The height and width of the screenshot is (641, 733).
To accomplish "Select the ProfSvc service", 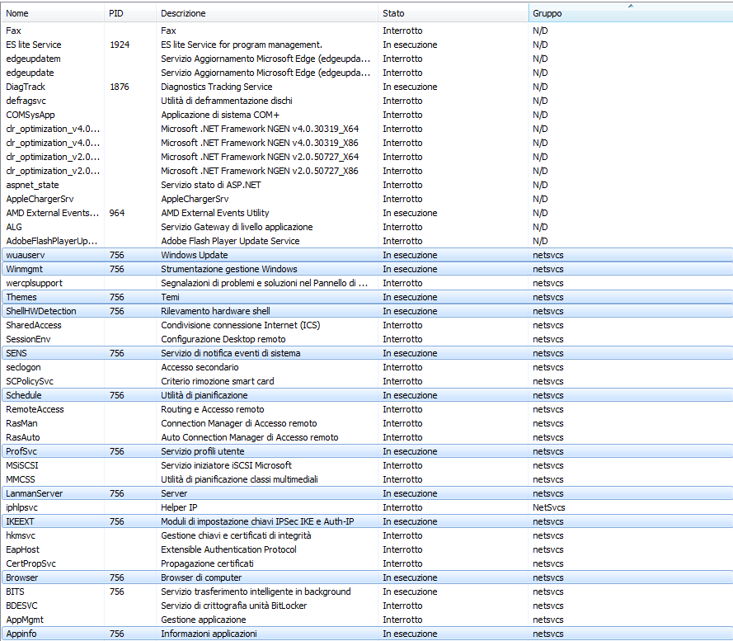I will 21,452.
